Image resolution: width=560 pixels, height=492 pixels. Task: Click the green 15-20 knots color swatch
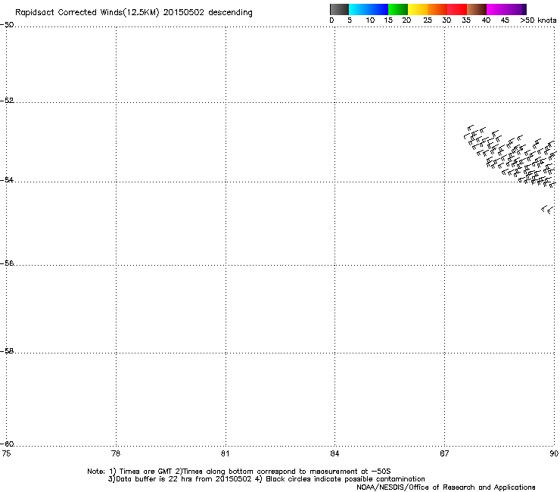coord(398,9)
